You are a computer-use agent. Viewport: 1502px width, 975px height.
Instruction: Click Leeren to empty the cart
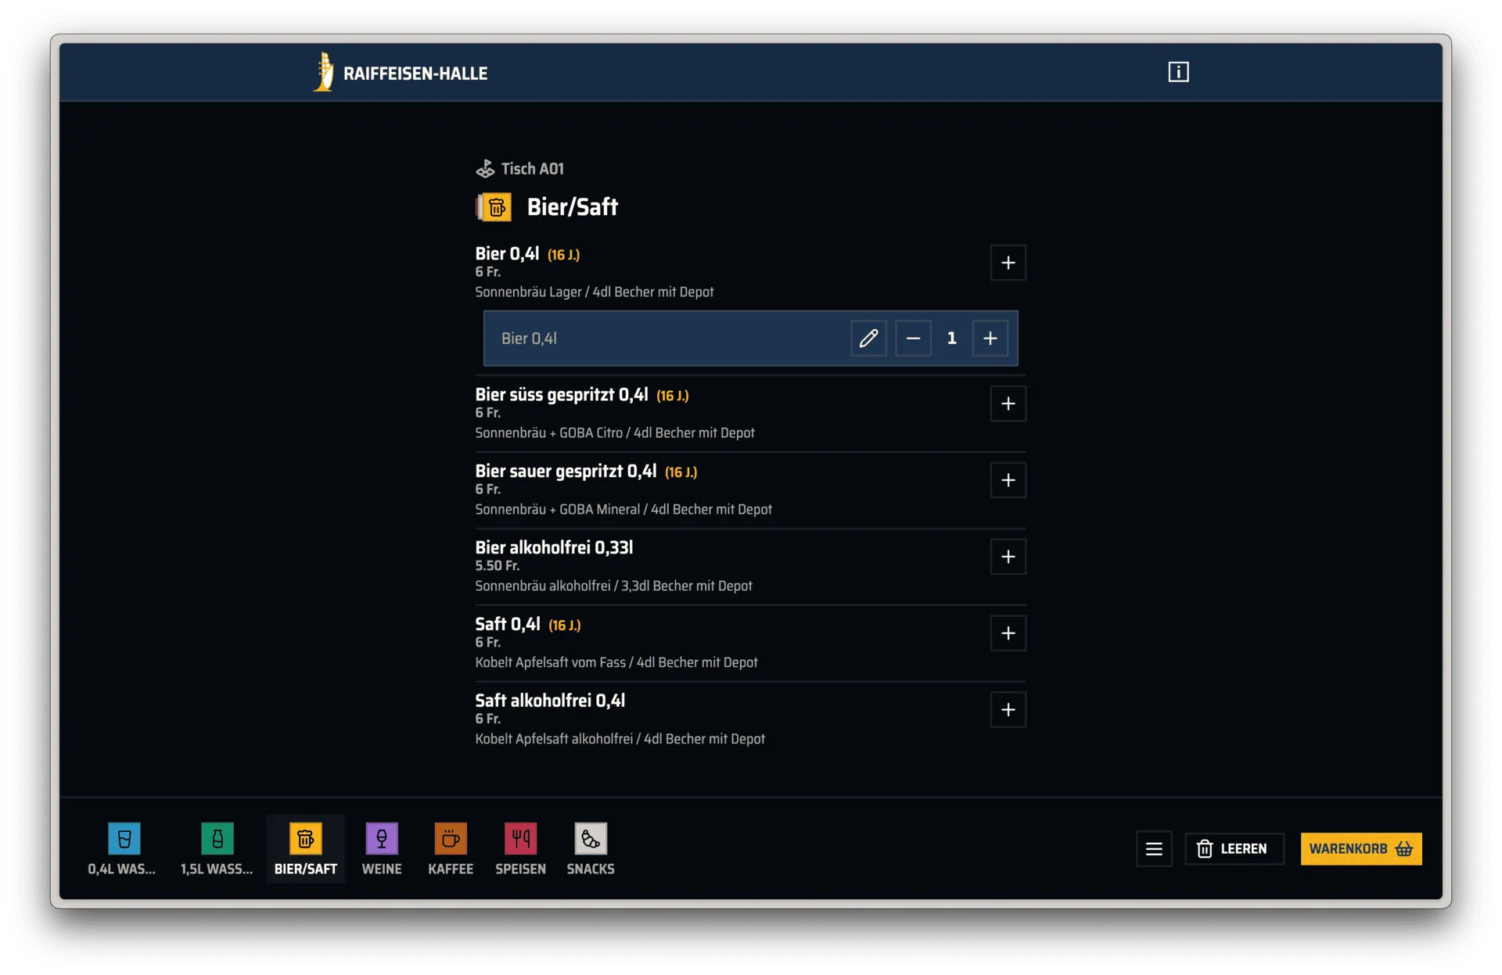[x=1234, y=849]
